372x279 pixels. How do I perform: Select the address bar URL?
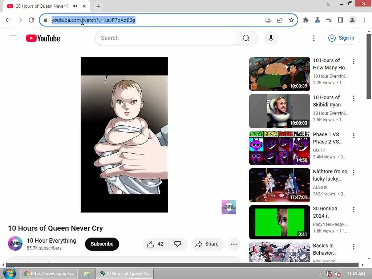pos(93,20)
